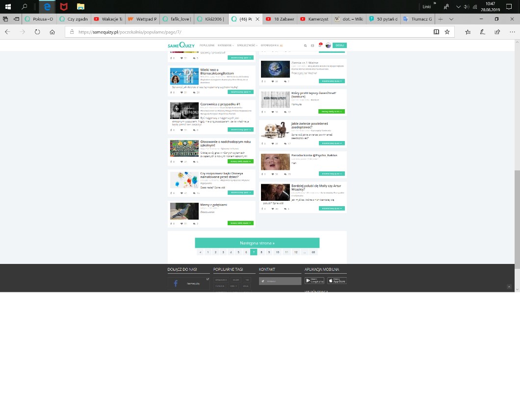Open the search icon in the site header
The image size is (520, 403).
(x=305, y=46)
